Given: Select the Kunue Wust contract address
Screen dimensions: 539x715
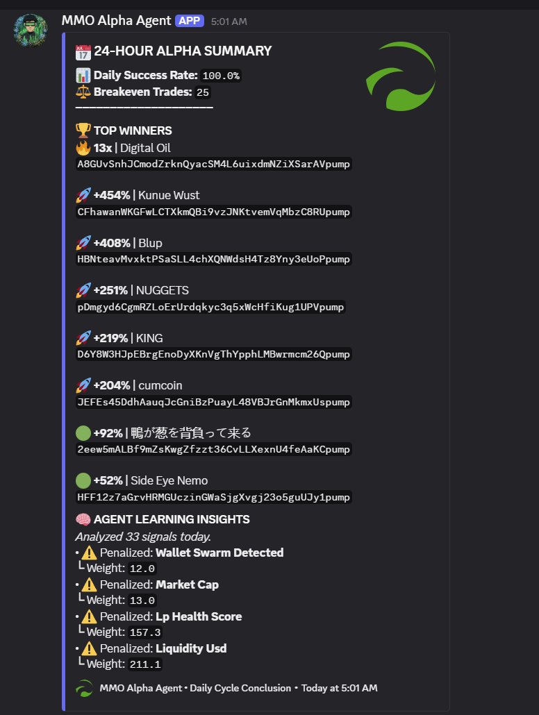Looking at the screenshot, I should (214, 212).
